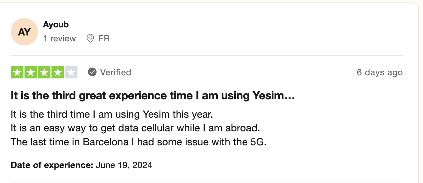
Task: Click the fifth grey star
Action: pyautogui.click(x=71, y=72)
